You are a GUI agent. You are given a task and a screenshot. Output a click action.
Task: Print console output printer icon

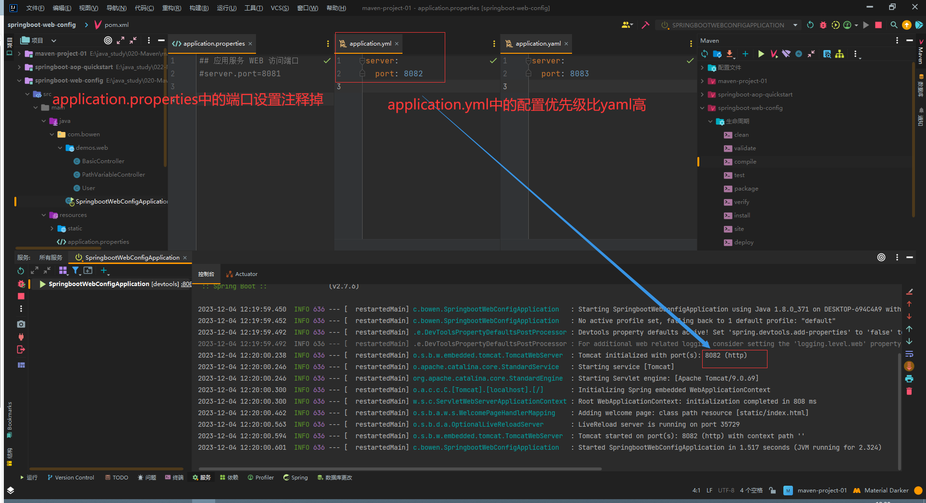(909, 379)
